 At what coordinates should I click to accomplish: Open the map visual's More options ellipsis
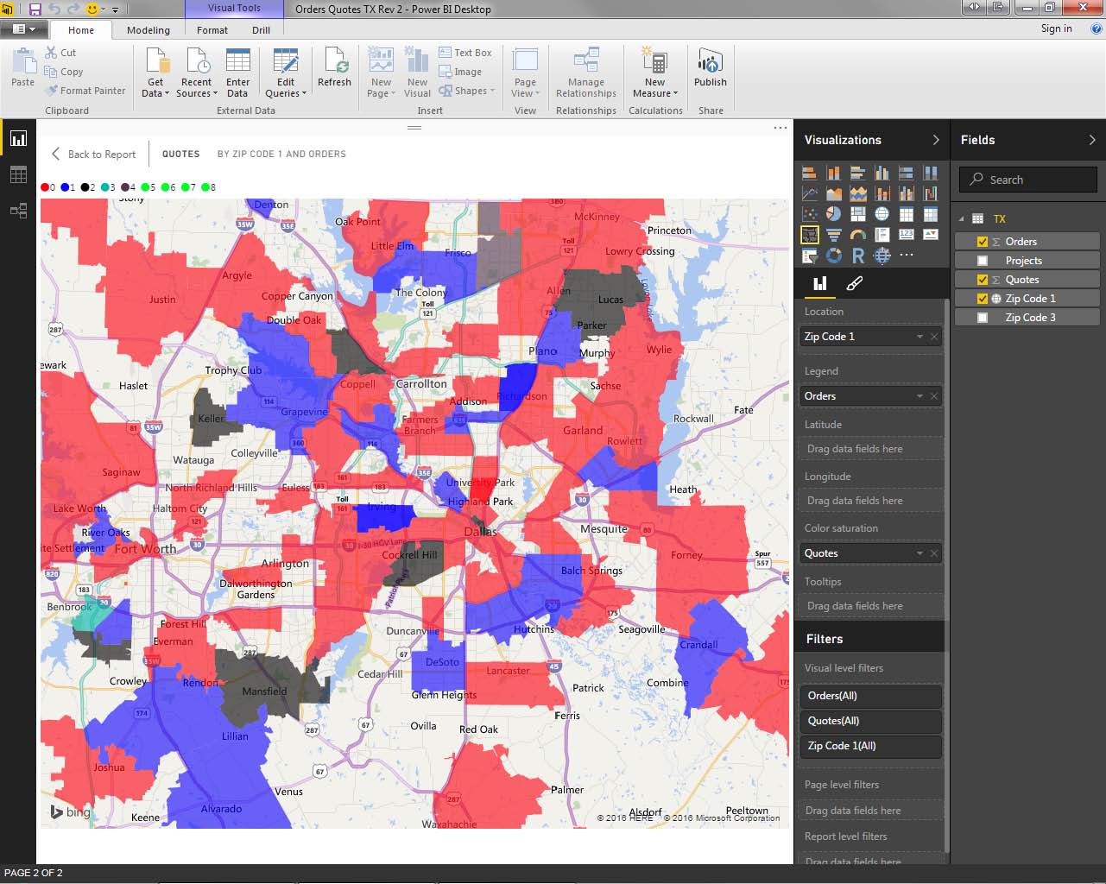point(781,128)
